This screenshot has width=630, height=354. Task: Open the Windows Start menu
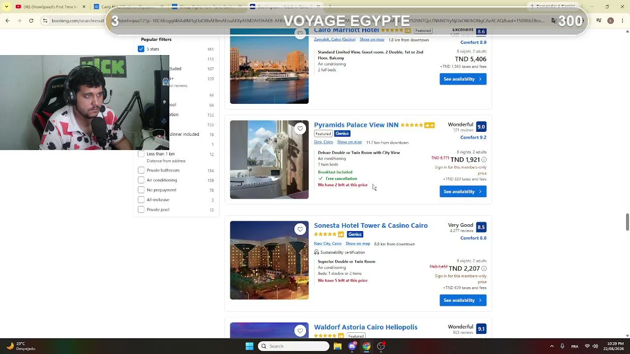pyautogui.click(x=250, y=346)
